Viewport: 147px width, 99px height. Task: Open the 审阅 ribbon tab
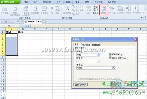tap(78, 2)
